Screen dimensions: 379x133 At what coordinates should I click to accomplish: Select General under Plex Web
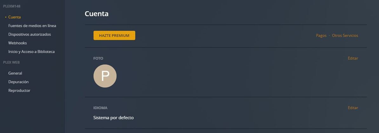(x=15, y=73)
